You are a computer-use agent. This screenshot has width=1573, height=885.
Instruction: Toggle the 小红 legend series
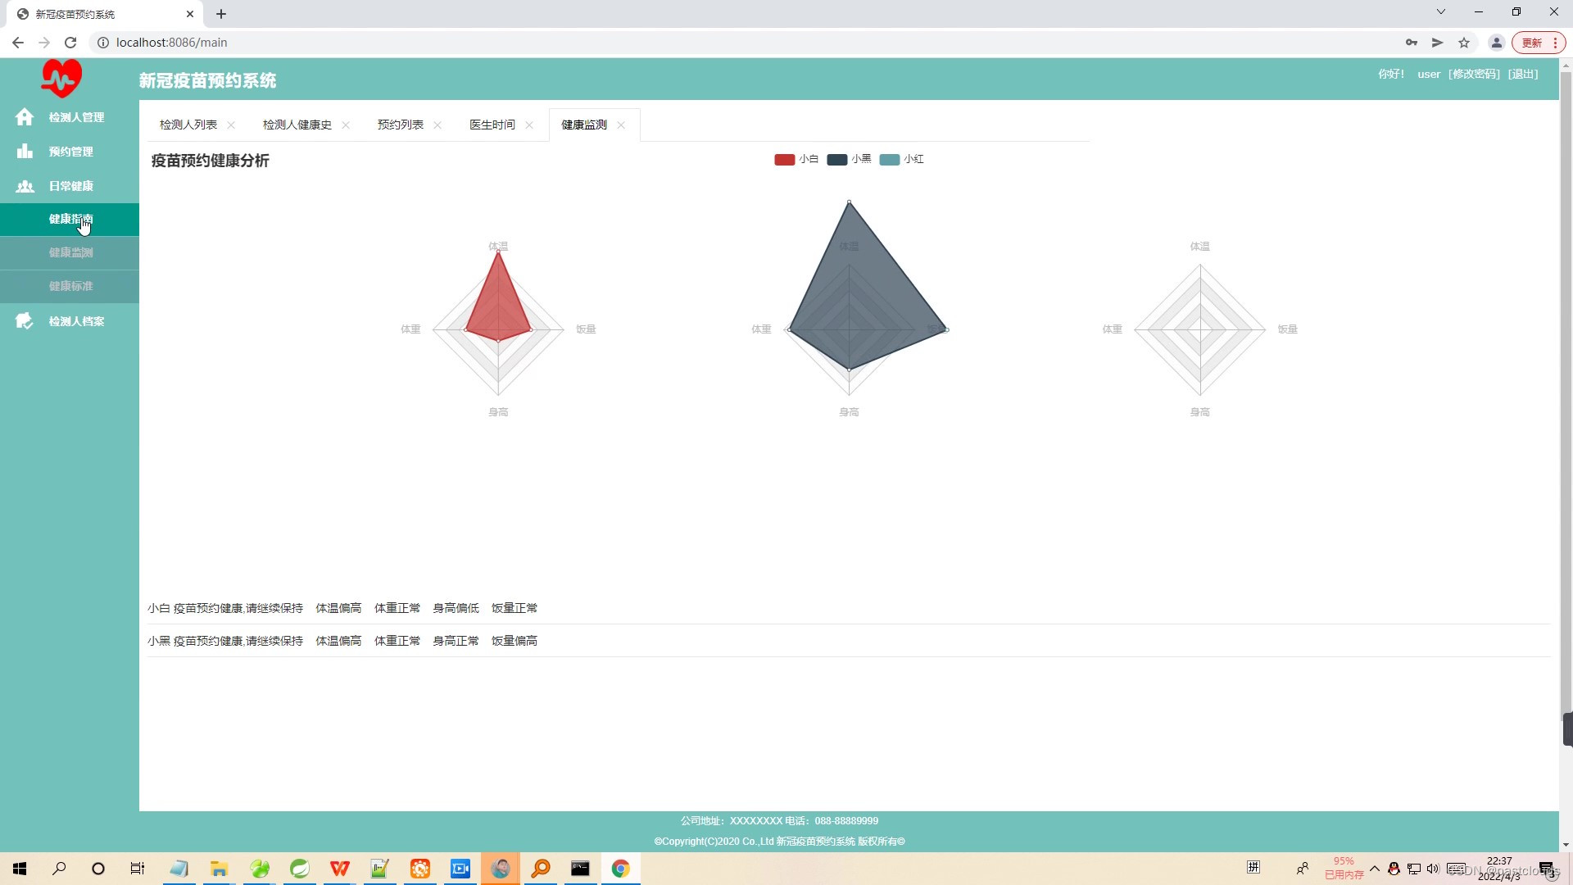[x=901, y=159]
